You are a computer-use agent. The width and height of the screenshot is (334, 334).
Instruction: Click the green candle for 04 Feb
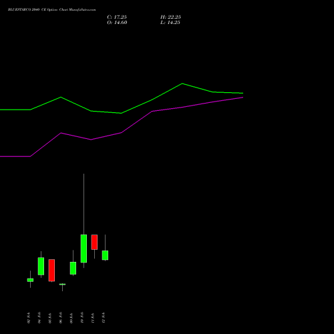point(41,266)
